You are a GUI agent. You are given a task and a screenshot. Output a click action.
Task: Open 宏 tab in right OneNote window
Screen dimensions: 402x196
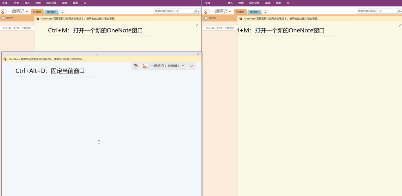pos(288,3)
